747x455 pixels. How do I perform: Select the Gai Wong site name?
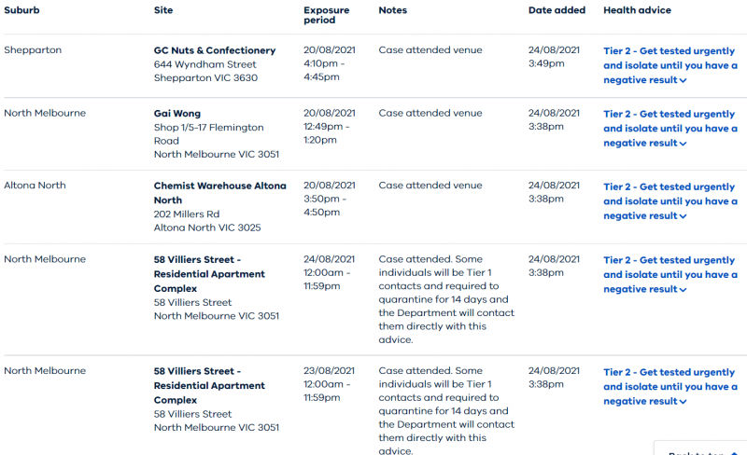pyautogui.click(x=177, y=114)
